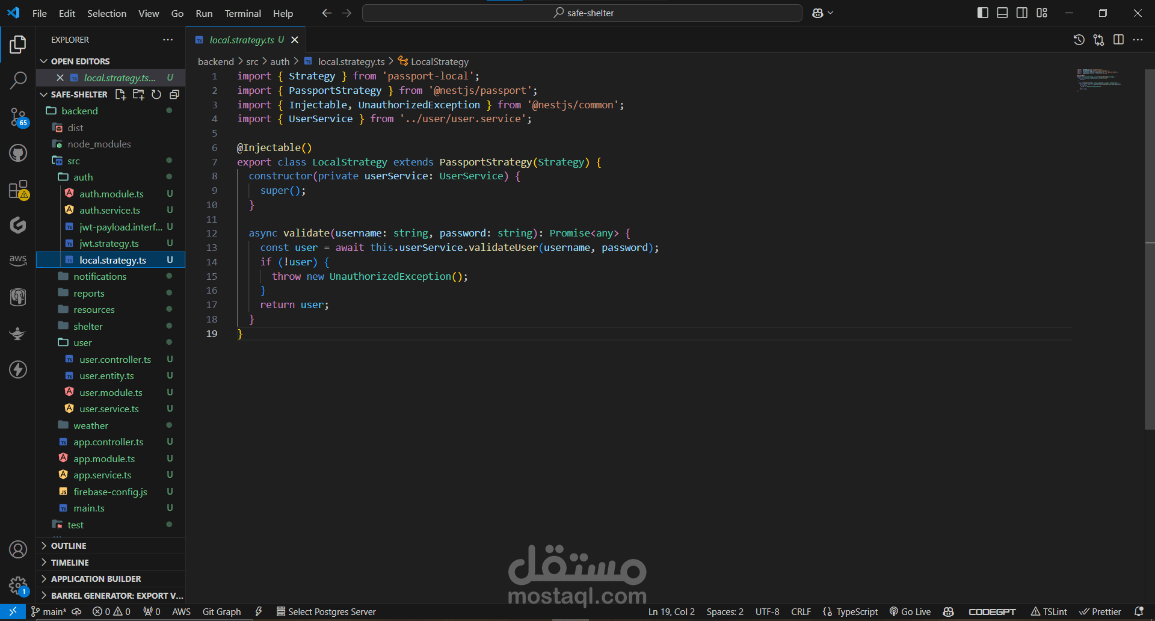Image resolution: width=1155 pixels, height=621 pixels.
Task: Split the editor to the right
Action: 1118,40
